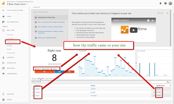The image size is (174, 104).
Task: Switch viewing to Active Users
Action: 41,78
